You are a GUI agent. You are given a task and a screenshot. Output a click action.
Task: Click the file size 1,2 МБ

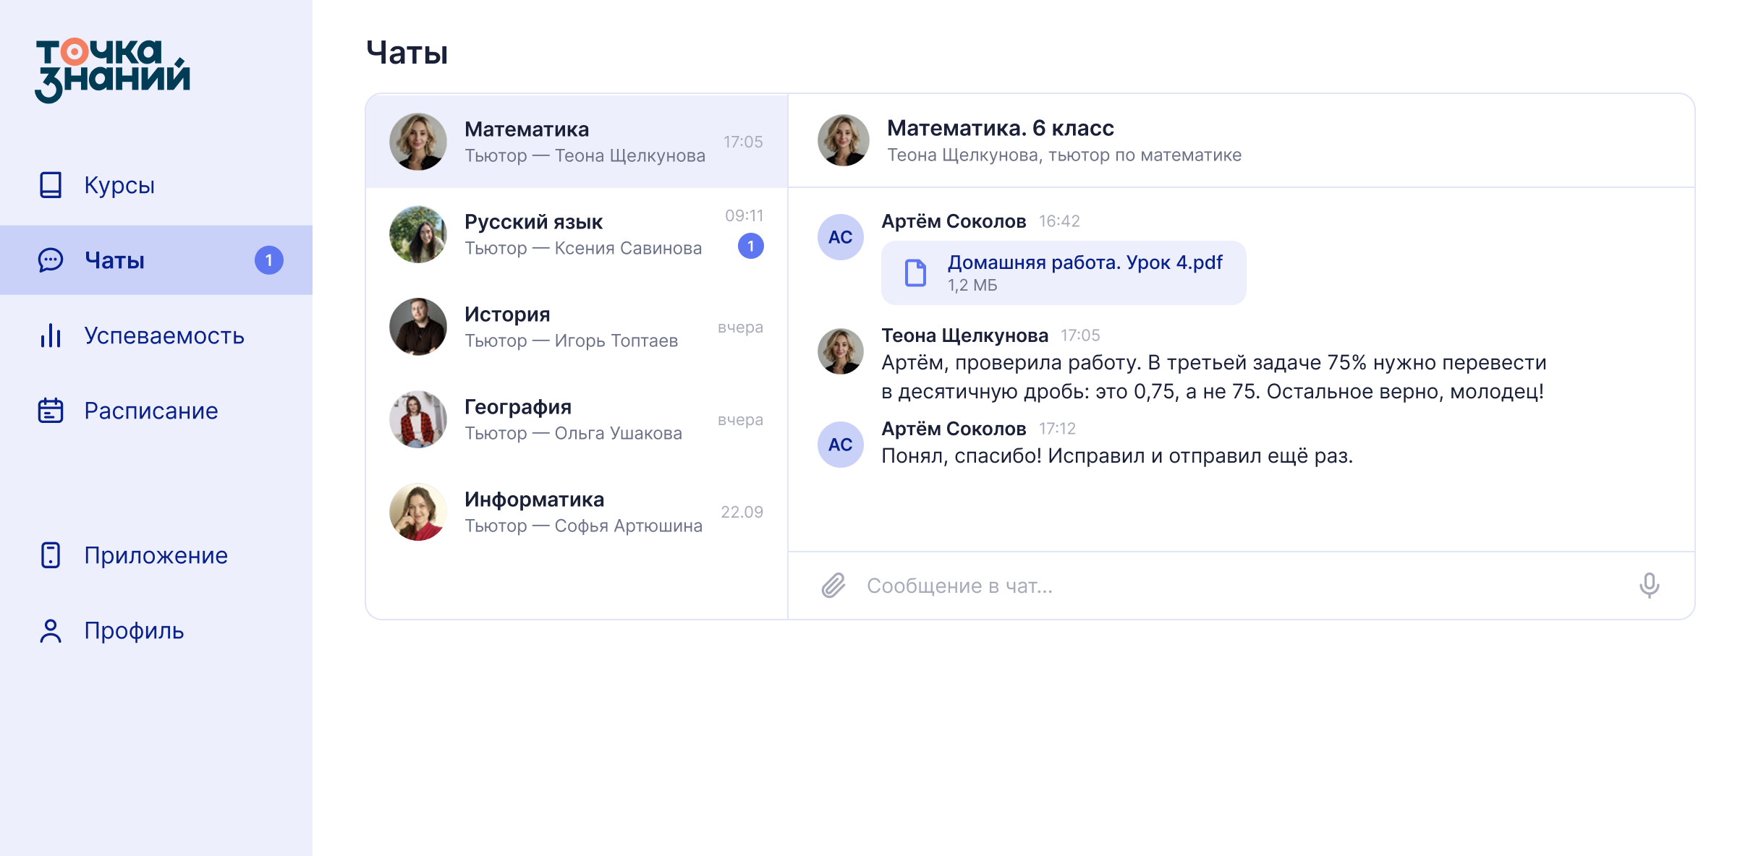tap(972, 286)
